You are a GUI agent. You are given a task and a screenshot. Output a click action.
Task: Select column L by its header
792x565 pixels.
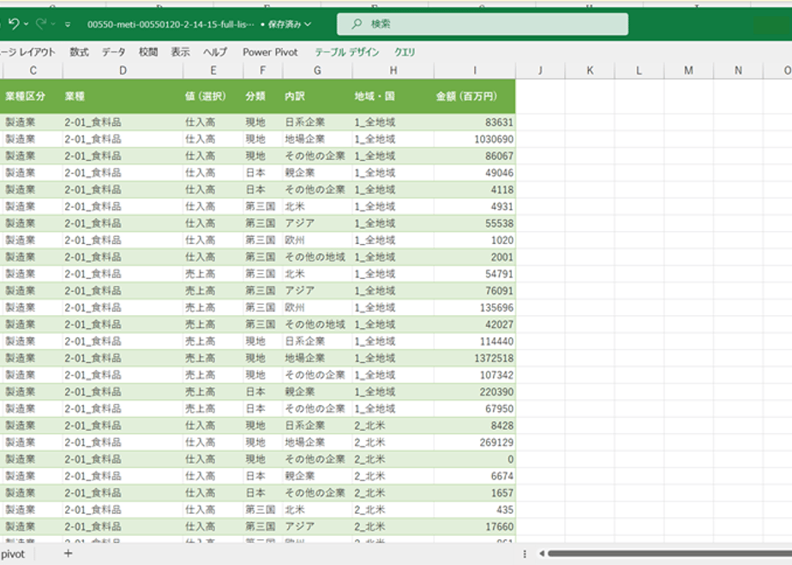coord(639,70)
